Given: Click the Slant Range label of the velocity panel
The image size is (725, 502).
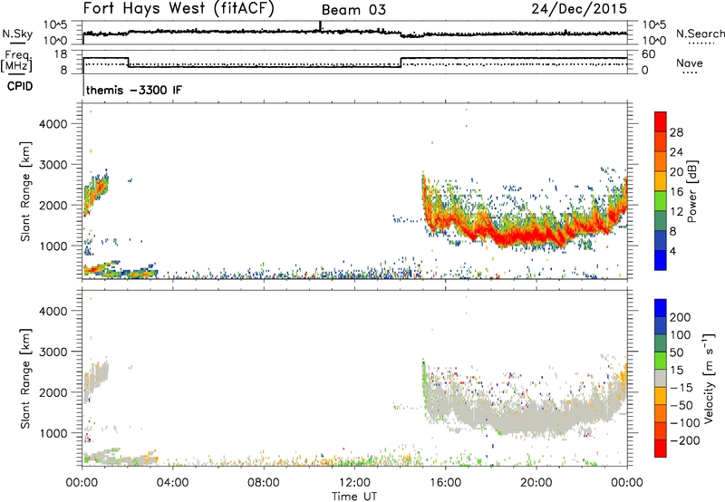Looking at the screenshot, I should point(25,379).
